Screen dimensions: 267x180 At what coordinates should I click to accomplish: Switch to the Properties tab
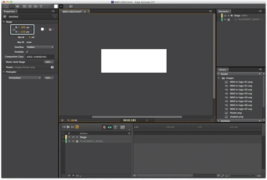click(9, 11)
